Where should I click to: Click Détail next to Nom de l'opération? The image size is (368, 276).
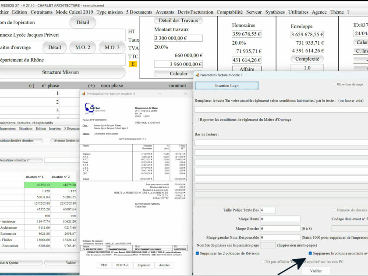83,22
